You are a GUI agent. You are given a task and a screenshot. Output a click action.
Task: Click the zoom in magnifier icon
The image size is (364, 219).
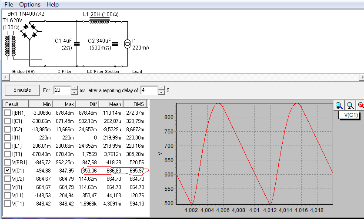(339, 105)
